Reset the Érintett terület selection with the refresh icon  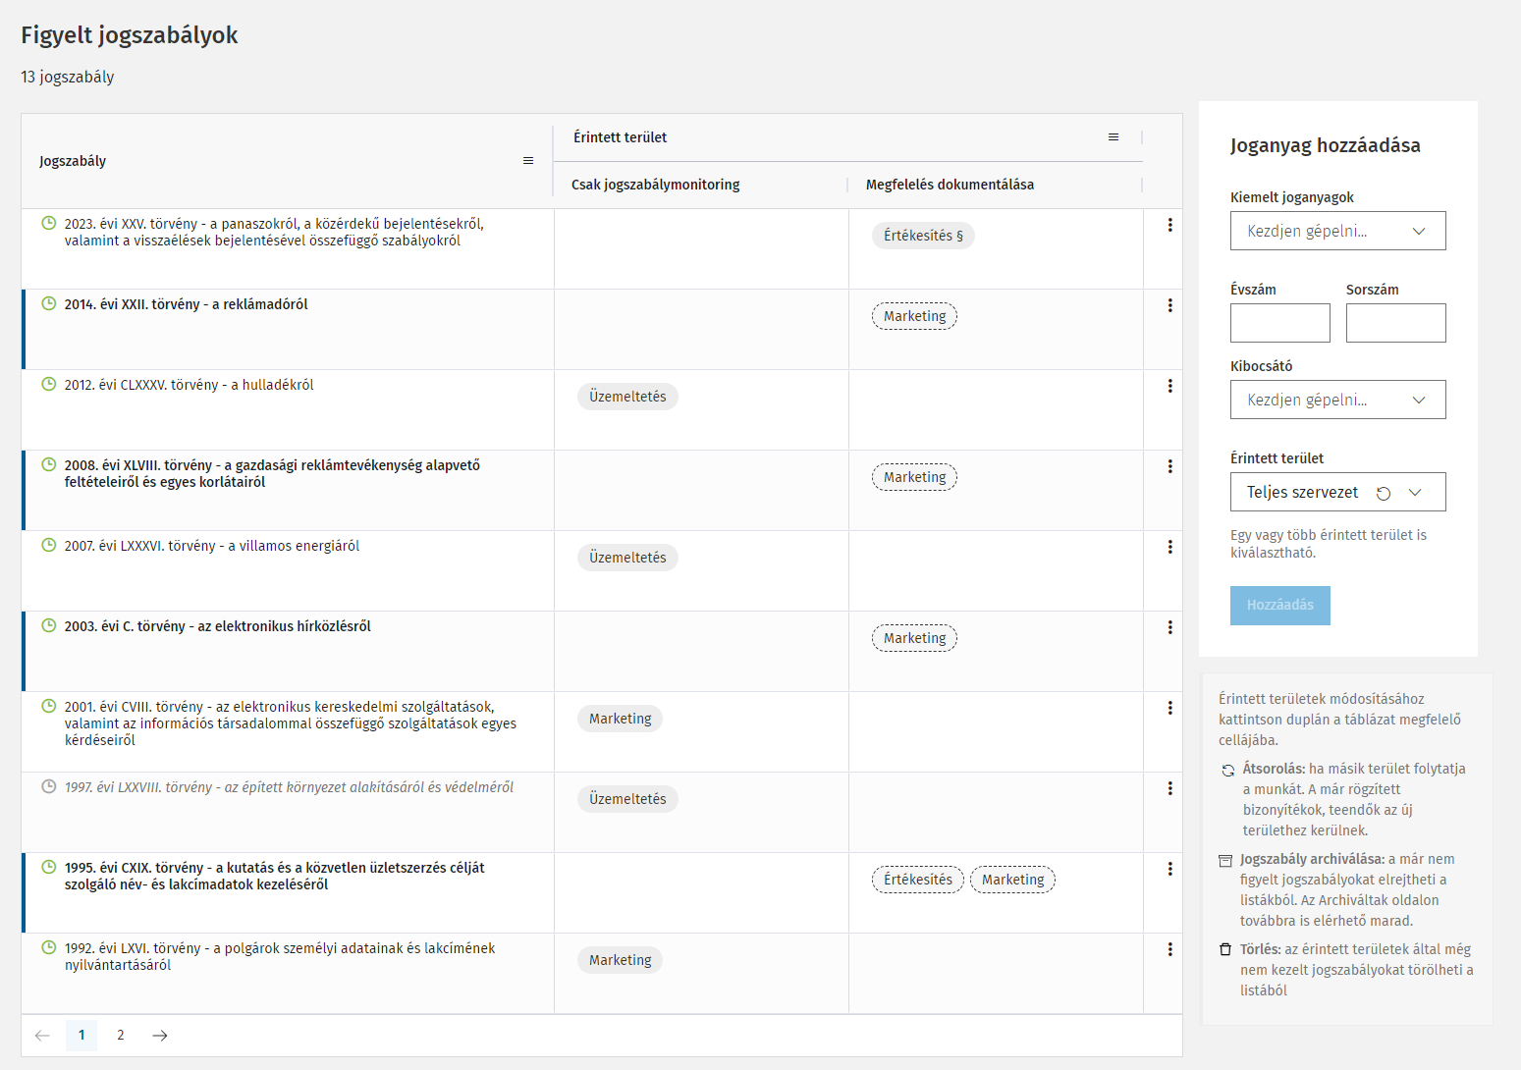click(1384, 493)
